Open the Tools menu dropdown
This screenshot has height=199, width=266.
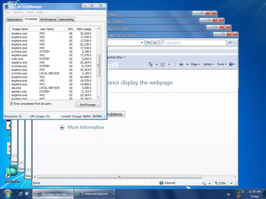(x=222, y=64)
